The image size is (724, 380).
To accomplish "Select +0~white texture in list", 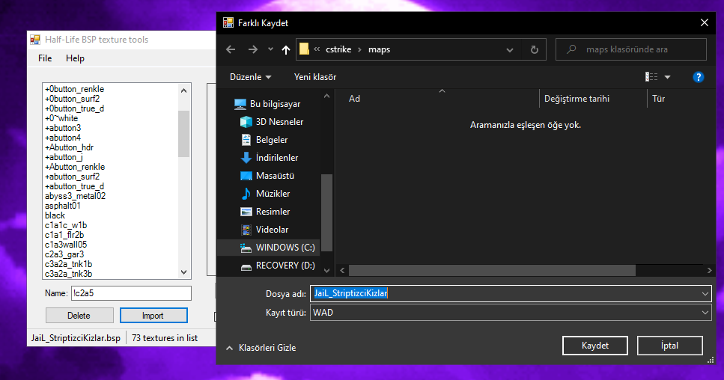I will 61,118.
